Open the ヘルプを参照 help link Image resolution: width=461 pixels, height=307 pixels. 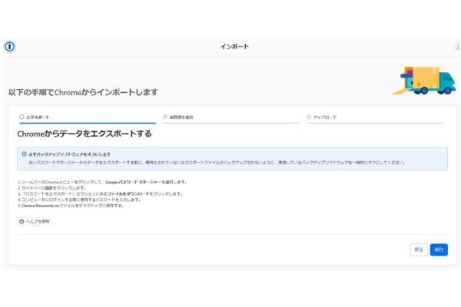[35, 222]
